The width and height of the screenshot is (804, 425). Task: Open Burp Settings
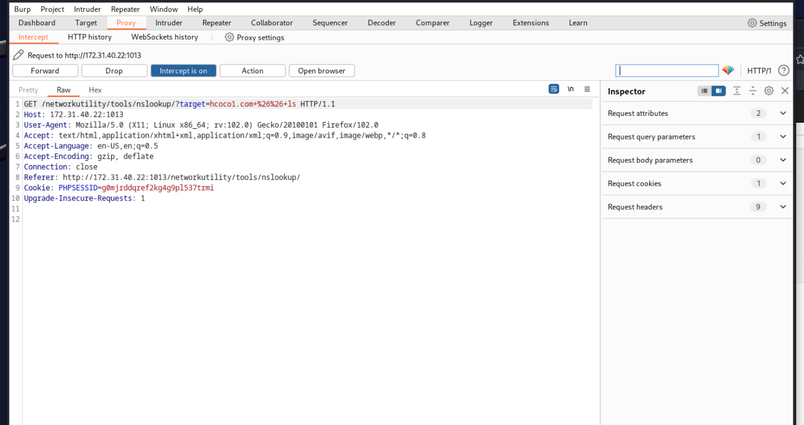[767, 23]
